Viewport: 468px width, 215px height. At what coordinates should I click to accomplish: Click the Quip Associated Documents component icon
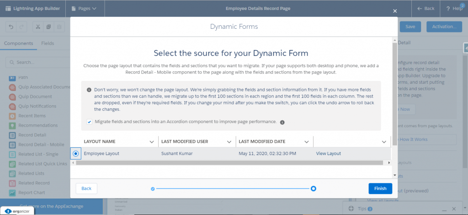(12, 87)
